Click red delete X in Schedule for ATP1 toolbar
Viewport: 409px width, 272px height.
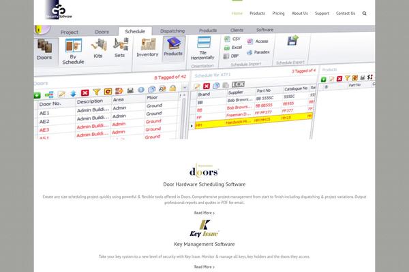coord(207,86)
